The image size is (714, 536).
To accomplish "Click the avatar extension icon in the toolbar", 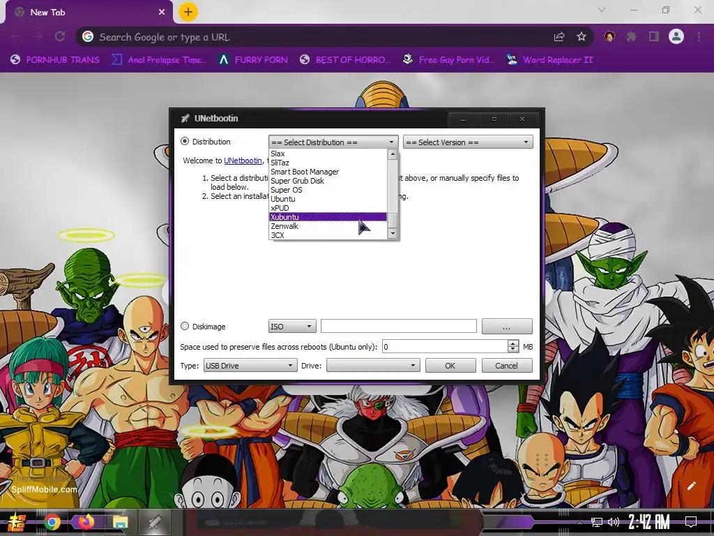I will click(x=609, y=36).
